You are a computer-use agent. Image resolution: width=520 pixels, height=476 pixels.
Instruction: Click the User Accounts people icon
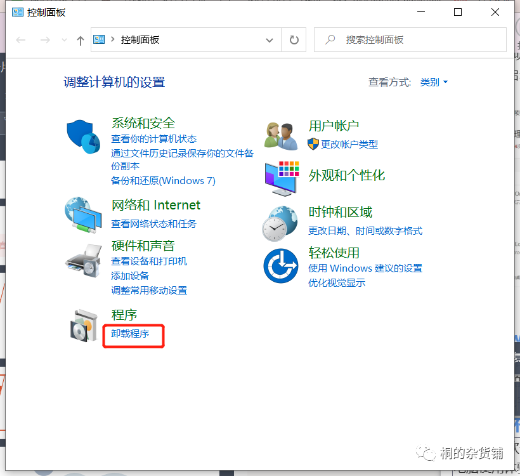point(281,135)
